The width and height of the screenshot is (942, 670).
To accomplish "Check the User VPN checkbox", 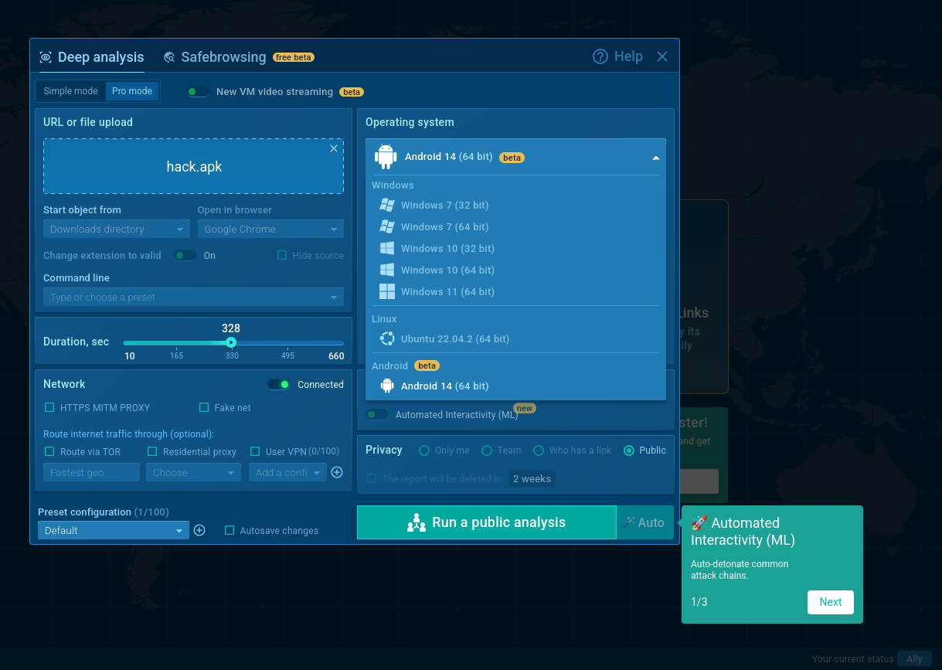I will click(255, 451).
